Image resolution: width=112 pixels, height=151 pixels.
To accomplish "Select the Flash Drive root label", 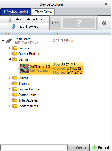I will (x=22, y=39).
